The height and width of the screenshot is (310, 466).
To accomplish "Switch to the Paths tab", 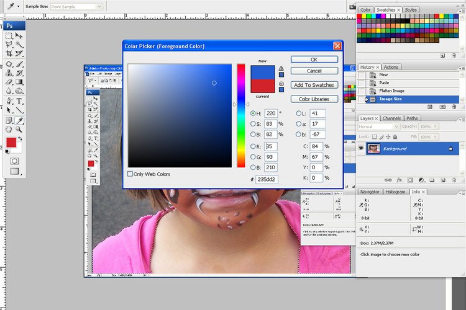I will [412, 118].
